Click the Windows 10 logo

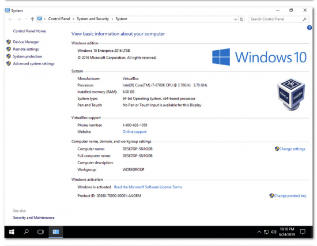[x=259, y=57]
